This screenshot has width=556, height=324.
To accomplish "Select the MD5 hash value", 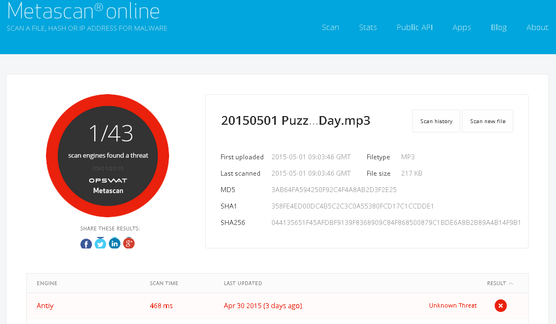I will point(334,190).
